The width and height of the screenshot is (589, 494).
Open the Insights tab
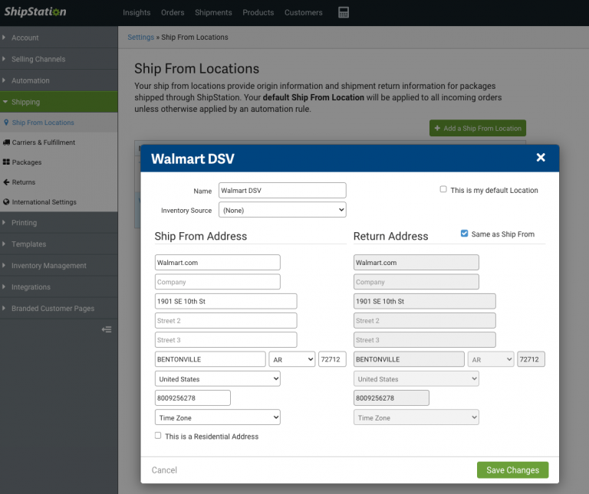coord(137,12)
